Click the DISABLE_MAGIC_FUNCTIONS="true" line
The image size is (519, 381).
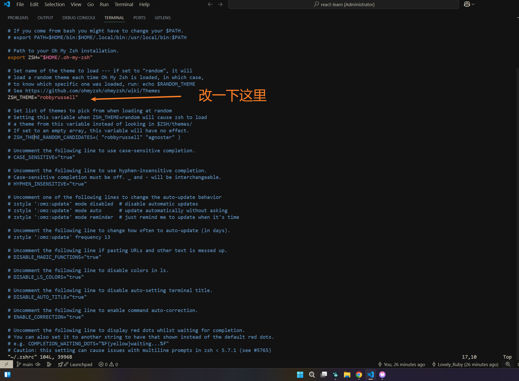(x=55, y=257)
